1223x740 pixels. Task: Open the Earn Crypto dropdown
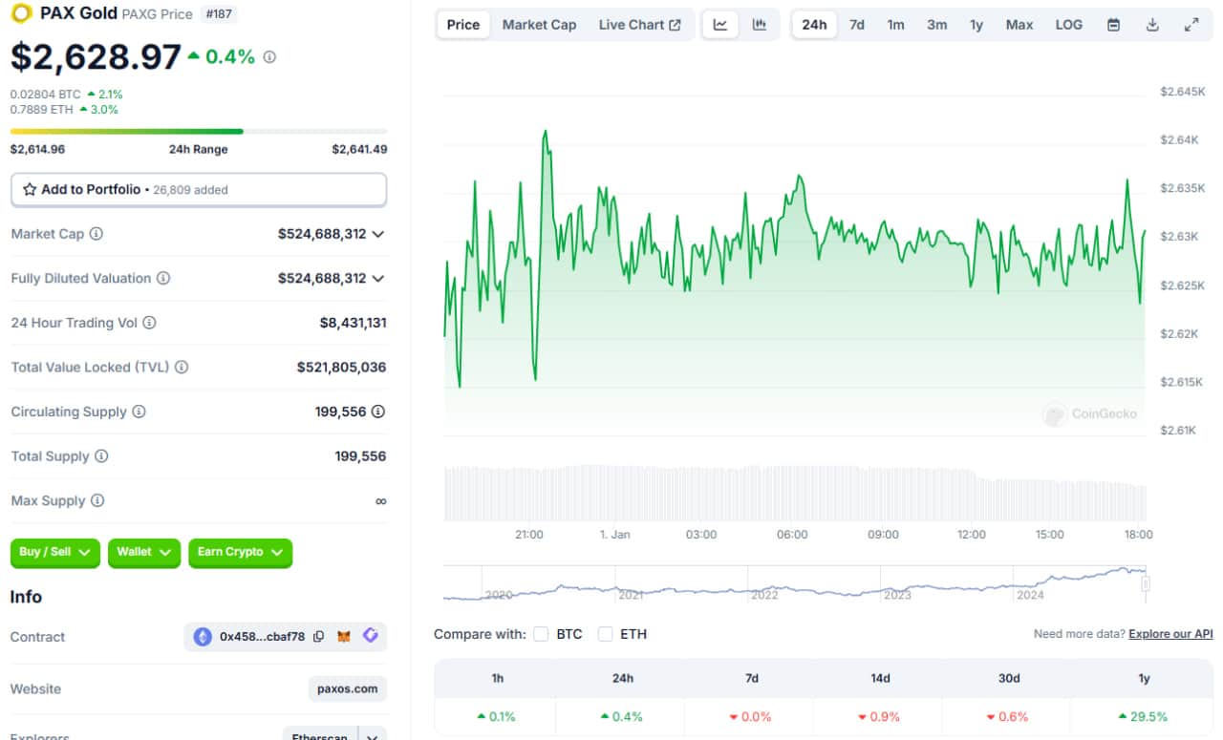(240, 552)
